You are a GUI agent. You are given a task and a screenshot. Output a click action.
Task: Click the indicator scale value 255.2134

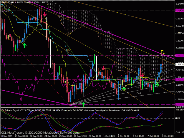coord(180,109)
